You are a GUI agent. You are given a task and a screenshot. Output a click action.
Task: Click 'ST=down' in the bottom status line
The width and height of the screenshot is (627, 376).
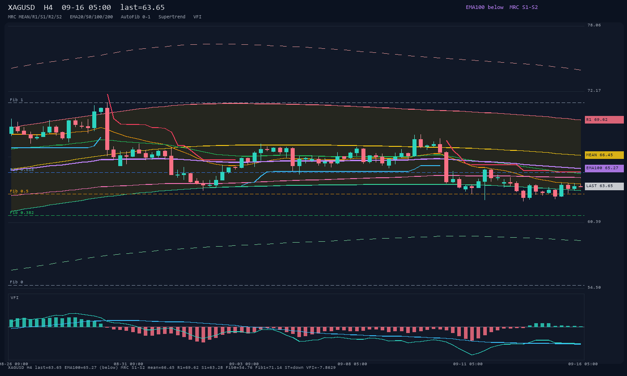(294, 367)
